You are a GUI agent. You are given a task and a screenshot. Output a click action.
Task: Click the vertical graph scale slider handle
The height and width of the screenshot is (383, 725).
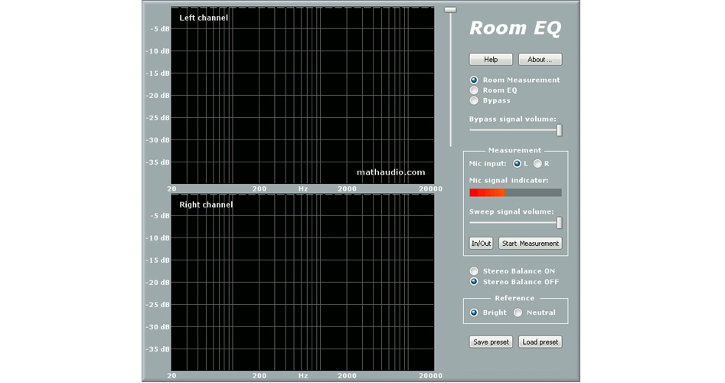pos(450,10)
